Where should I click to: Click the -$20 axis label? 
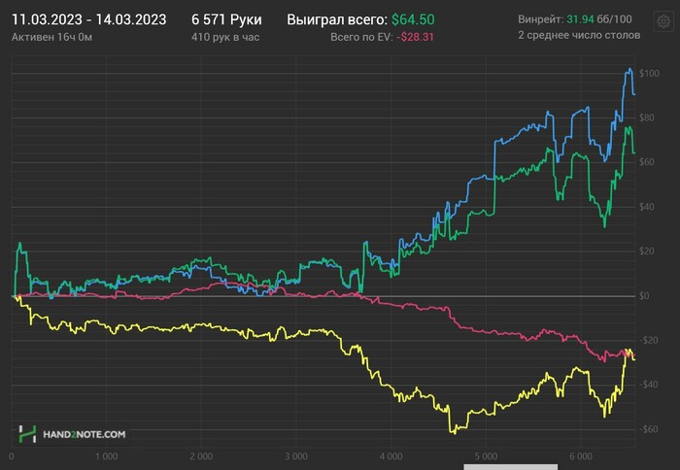649,340
